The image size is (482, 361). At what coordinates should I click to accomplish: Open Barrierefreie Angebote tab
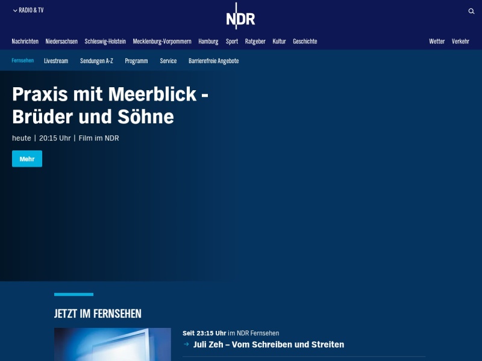[x=214, y=61]
